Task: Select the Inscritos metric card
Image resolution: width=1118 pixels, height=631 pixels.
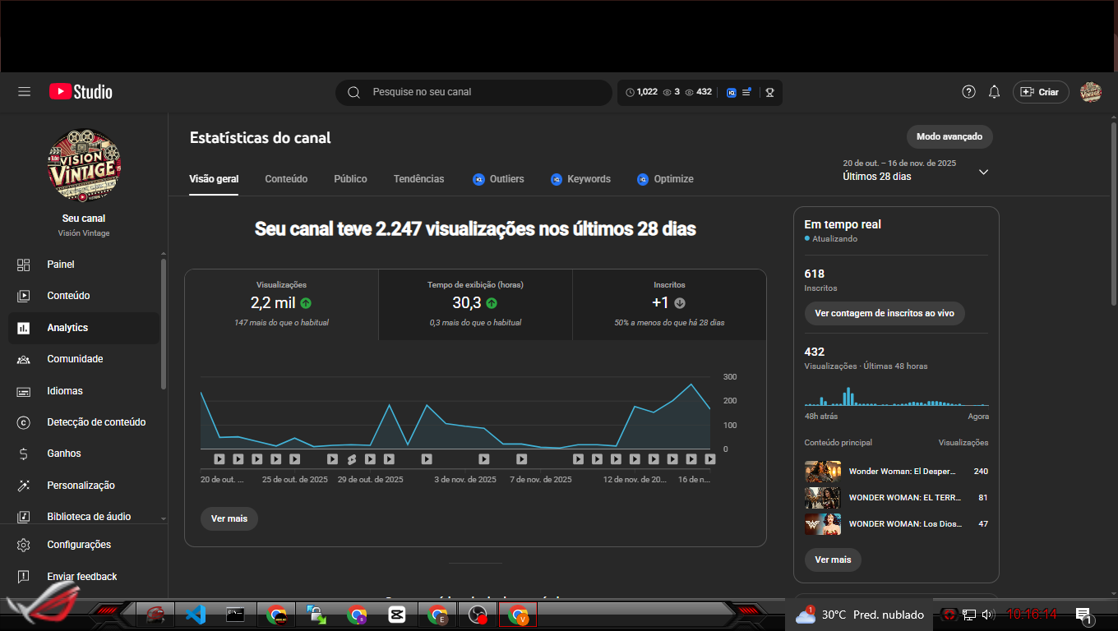Action: pos(669,304)
